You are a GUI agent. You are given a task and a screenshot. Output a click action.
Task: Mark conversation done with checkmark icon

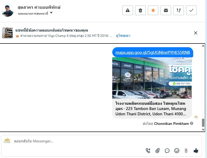(x=191, y=10)
